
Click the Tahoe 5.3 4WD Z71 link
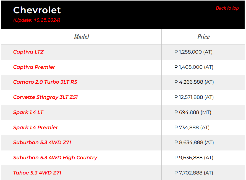(x=37, y=173)
